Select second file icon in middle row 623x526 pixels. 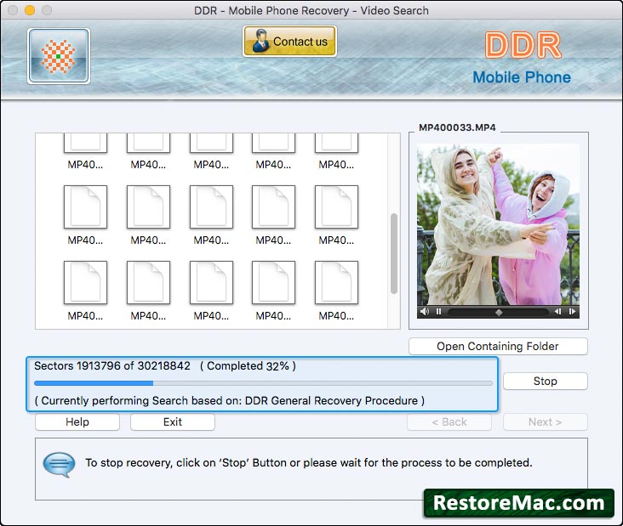[x=148, y=206]
